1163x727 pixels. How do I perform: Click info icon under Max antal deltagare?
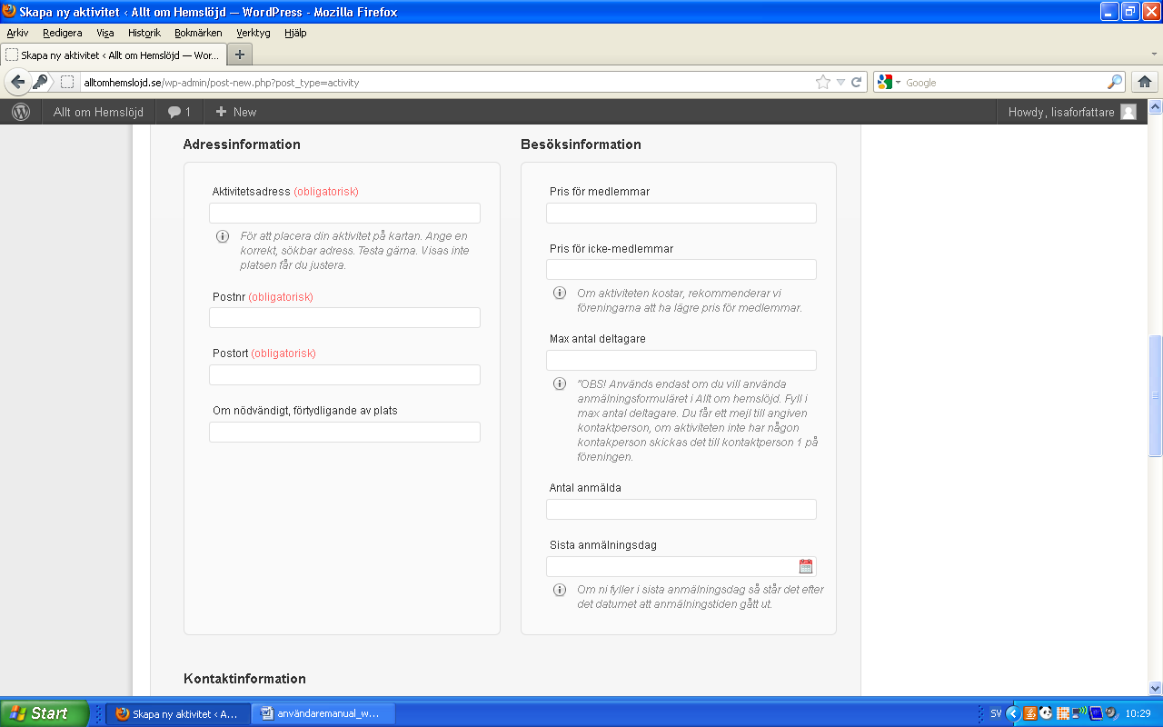click(560, 383)
